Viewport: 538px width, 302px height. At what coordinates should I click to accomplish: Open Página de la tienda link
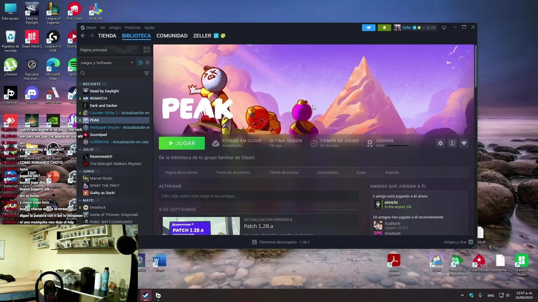(181, 172)
